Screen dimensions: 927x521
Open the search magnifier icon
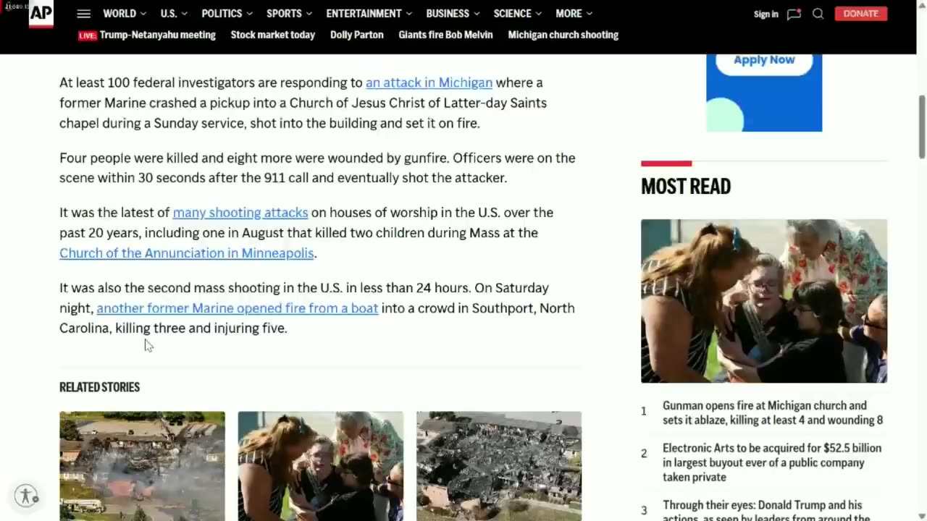[818, 14]
